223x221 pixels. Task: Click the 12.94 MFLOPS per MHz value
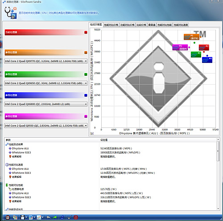coord(128,173)
